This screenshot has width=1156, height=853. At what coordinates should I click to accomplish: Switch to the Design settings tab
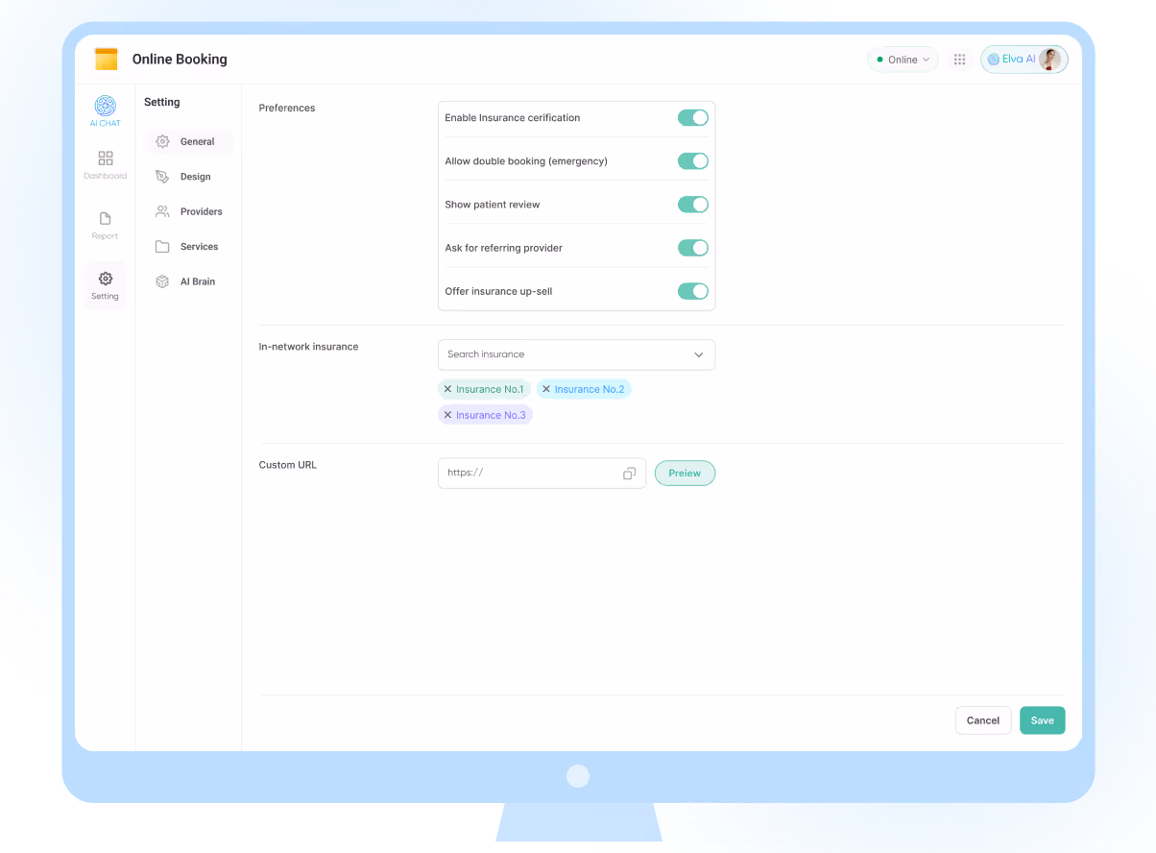[x=196, y=176]
